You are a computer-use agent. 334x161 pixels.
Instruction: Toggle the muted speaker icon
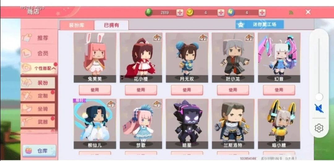tap(319, 108)
